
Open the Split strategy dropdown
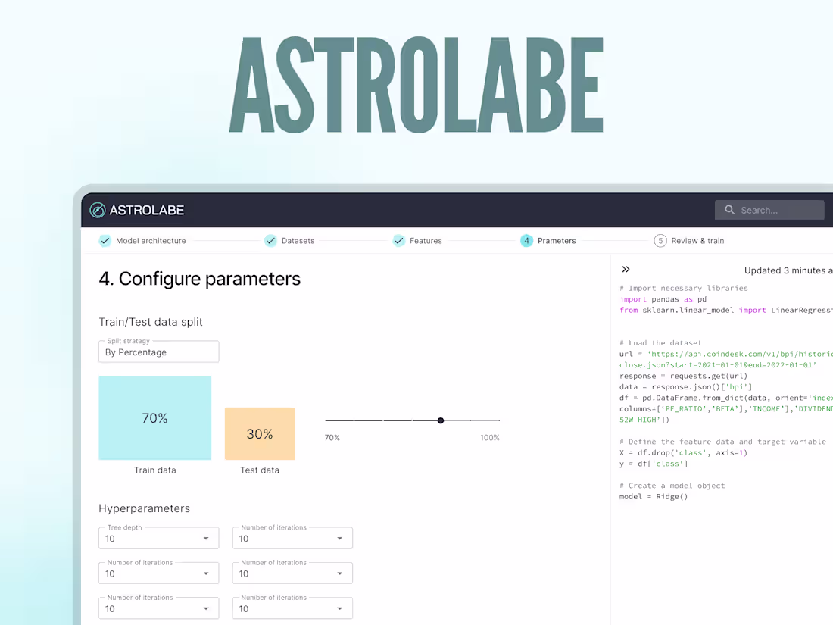click(x=158, y=352)
